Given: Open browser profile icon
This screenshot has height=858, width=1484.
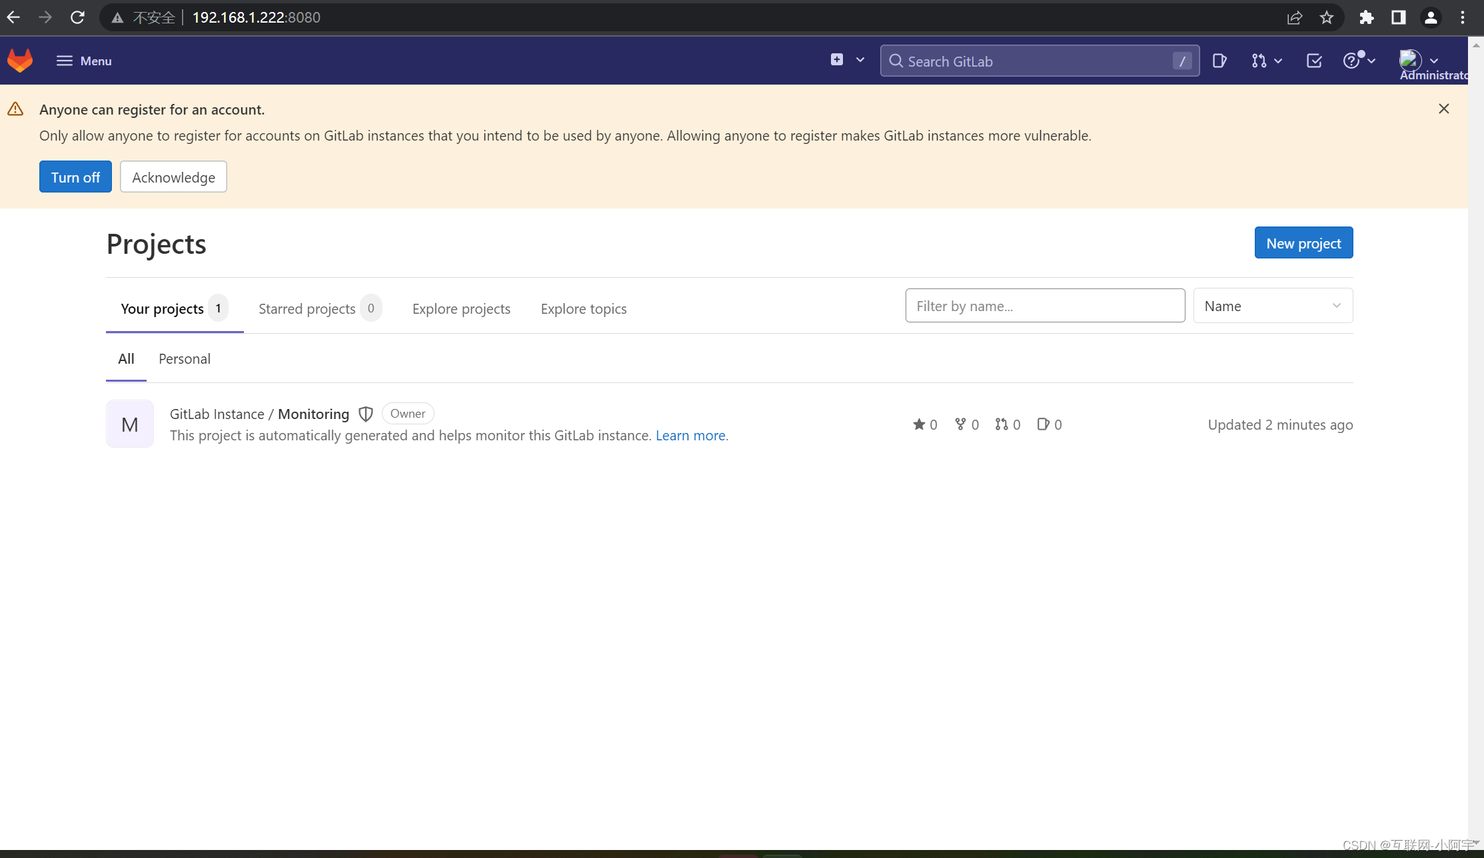Looking at the screenshot, I should coord(1431,18).
